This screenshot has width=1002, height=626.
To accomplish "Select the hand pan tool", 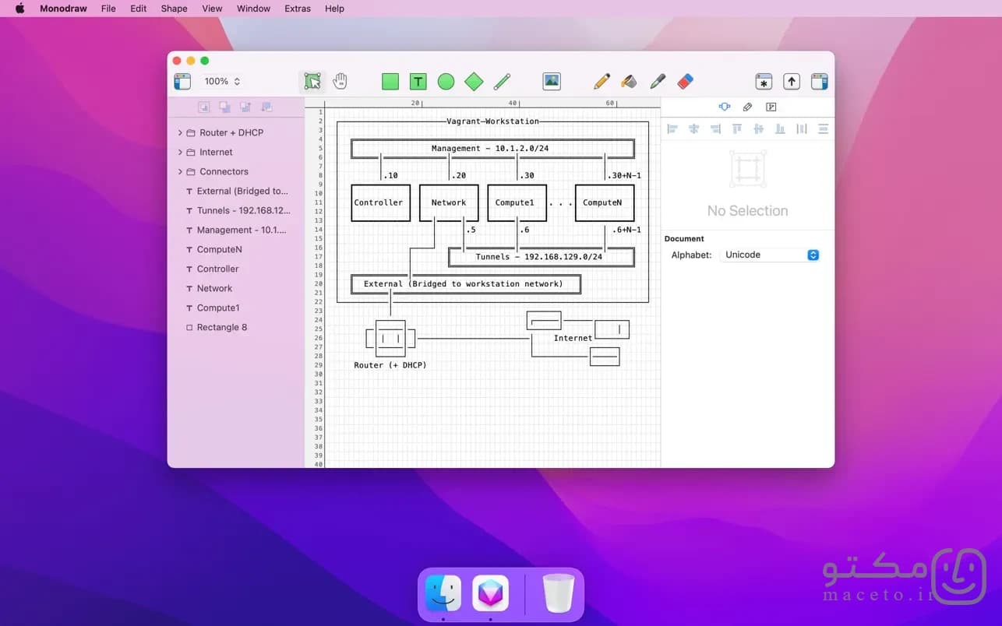I will (340, 81).
